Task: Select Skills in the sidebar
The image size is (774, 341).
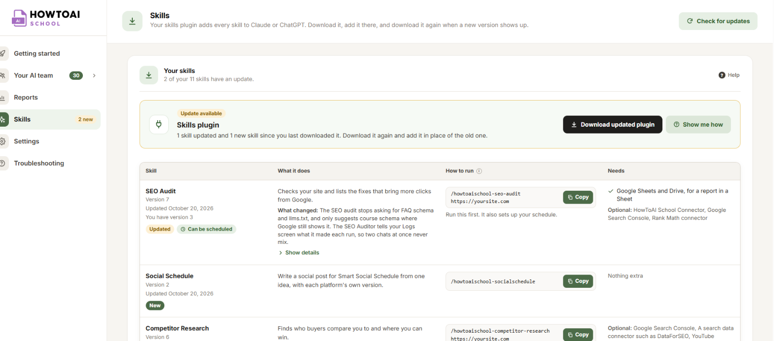Action: click(x=50, y=119)
